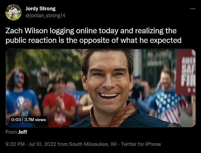
Task: Click the red sign in the video
Action: click(x=185, y=73)
